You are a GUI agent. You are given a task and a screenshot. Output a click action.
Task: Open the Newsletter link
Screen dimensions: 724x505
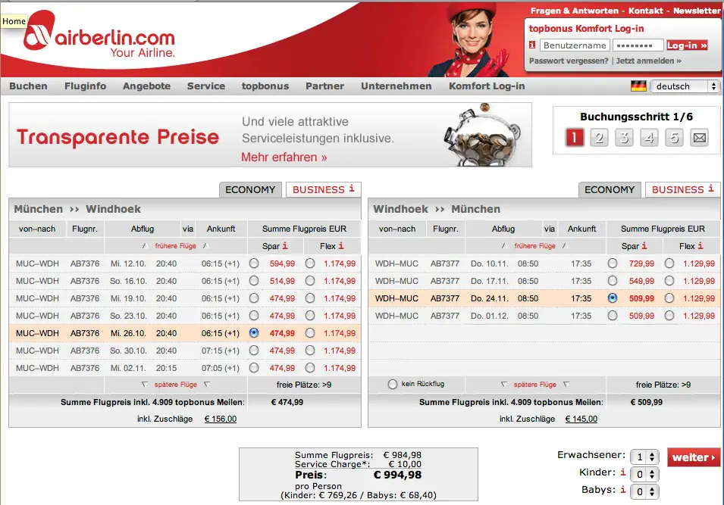(x=696, y=11)
